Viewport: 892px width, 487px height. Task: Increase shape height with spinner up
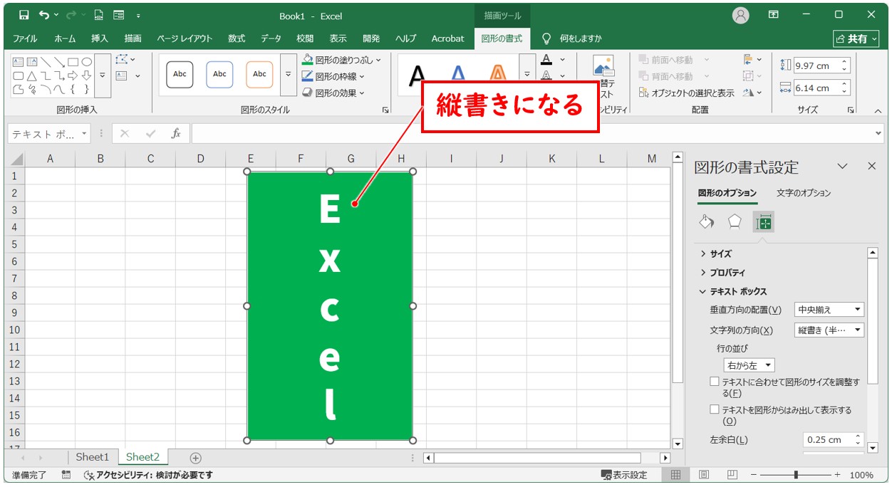(x=845, y=62)
